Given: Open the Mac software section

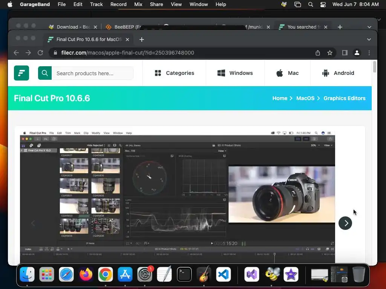Looking at the screenshot, I should 287,73.
